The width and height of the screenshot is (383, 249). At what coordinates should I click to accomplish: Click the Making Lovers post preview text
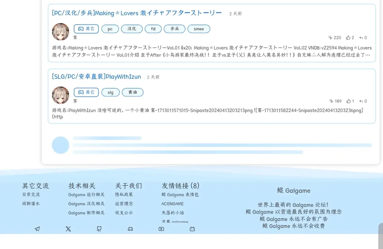pos(212,52)
